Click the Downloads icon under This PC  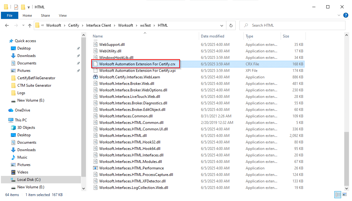[x=13, y=150]
